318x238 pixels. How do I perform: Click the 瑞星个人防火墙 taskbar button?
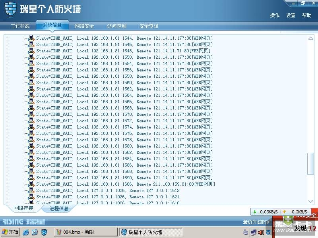(x=150, y=232)
